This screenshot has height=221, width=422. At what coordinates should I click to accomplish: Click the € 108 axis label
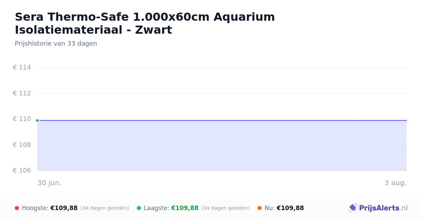pos(22,145)
